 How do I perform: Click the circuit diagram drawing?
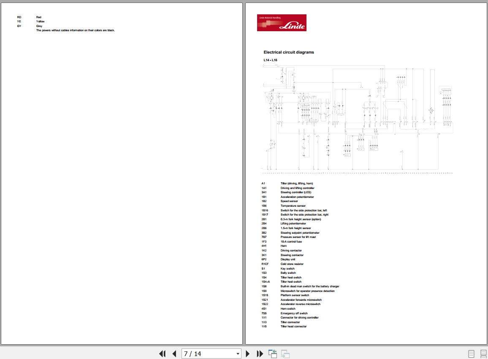point(357,119)
